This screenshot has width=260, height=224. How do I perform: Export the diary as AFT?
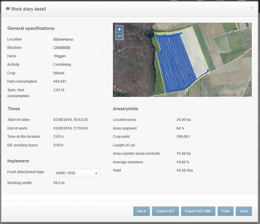pyautogui.click(x=165, y=211)
